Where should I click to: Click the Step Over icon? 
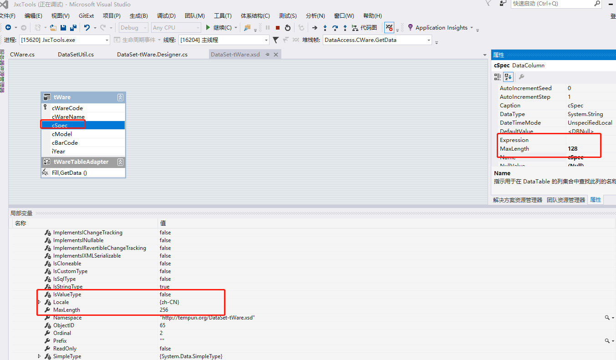[335, 28]
